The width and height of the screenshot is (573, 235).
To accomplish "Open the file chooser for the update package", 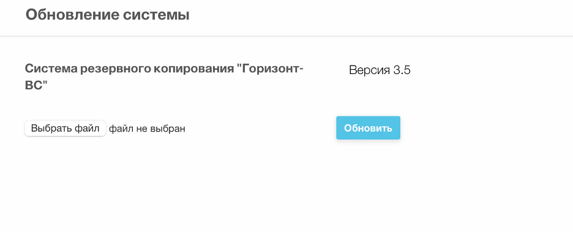I will (66, 129).
